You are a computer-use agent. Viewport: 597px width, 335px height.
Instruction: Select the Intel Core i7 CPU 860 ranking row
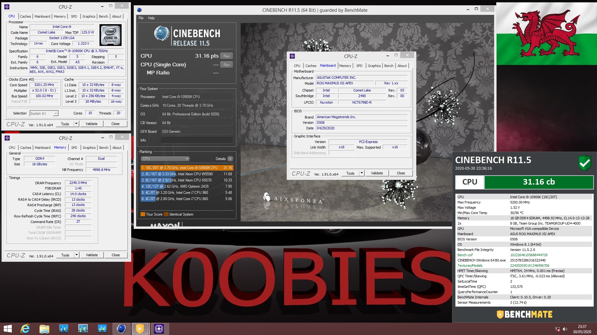(187, 199)
